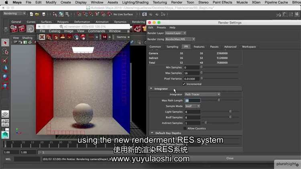Click the MEL command line label
Screen dimensions: 301x169
(x=8, y=159)
